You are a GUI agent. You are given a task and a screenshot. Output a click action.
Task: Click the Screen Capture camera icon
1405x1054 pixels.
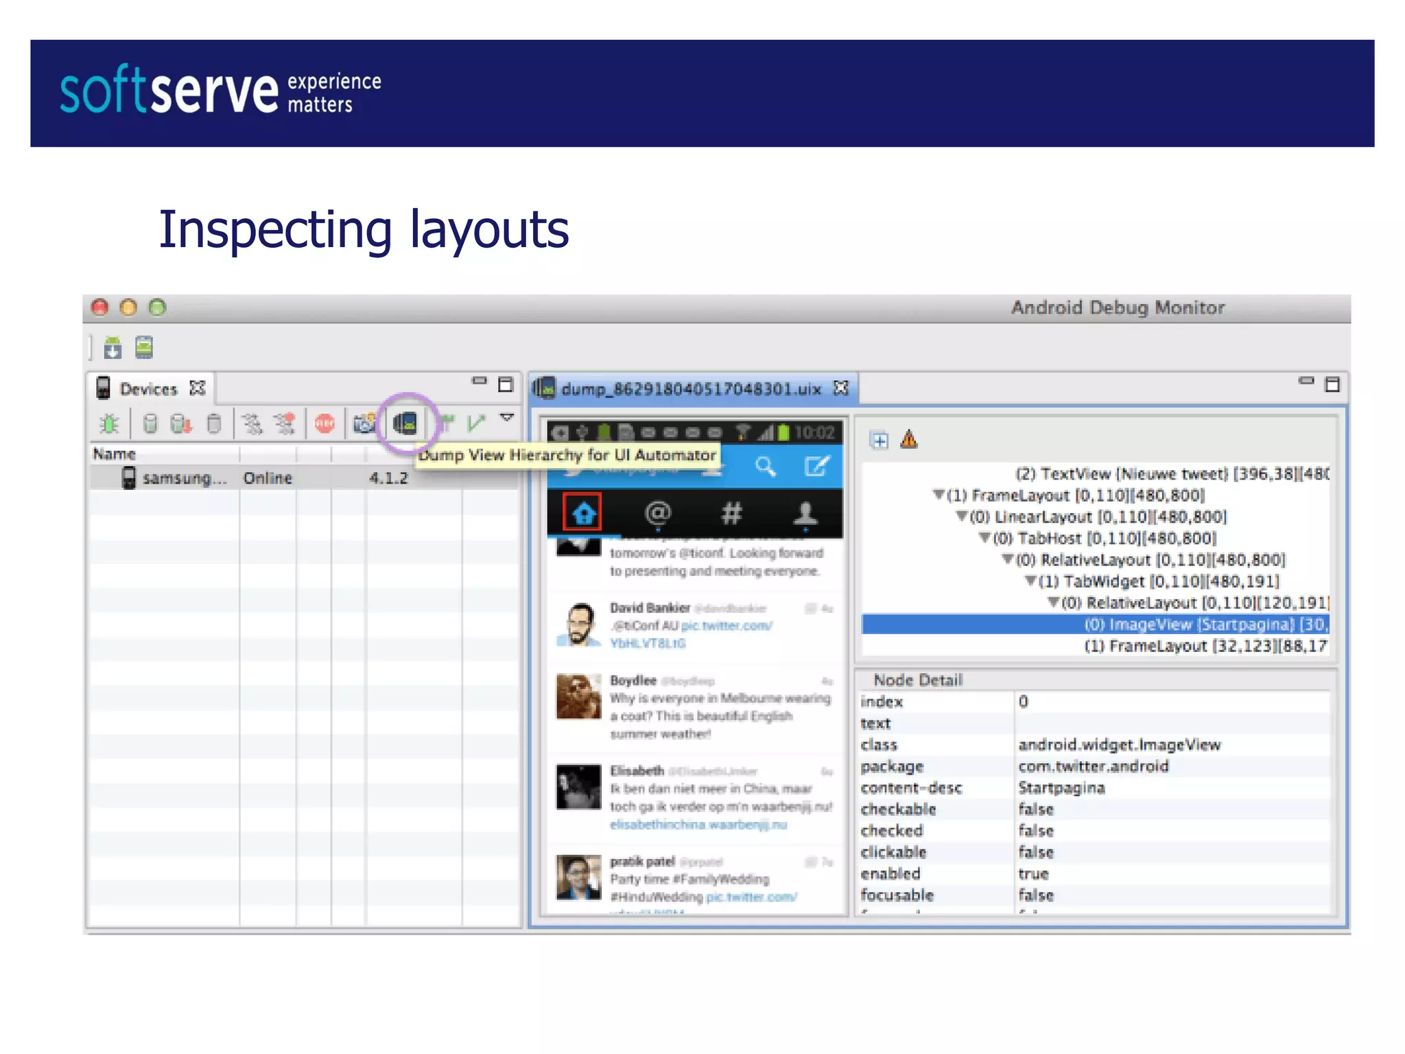pos(364,423)
